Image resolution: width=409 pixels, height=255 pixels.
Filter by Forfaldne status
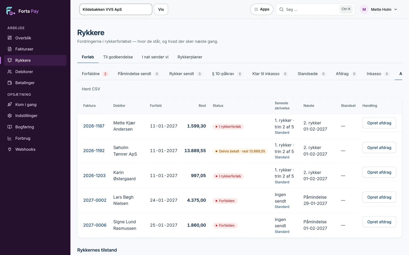(x=95, y=74)
